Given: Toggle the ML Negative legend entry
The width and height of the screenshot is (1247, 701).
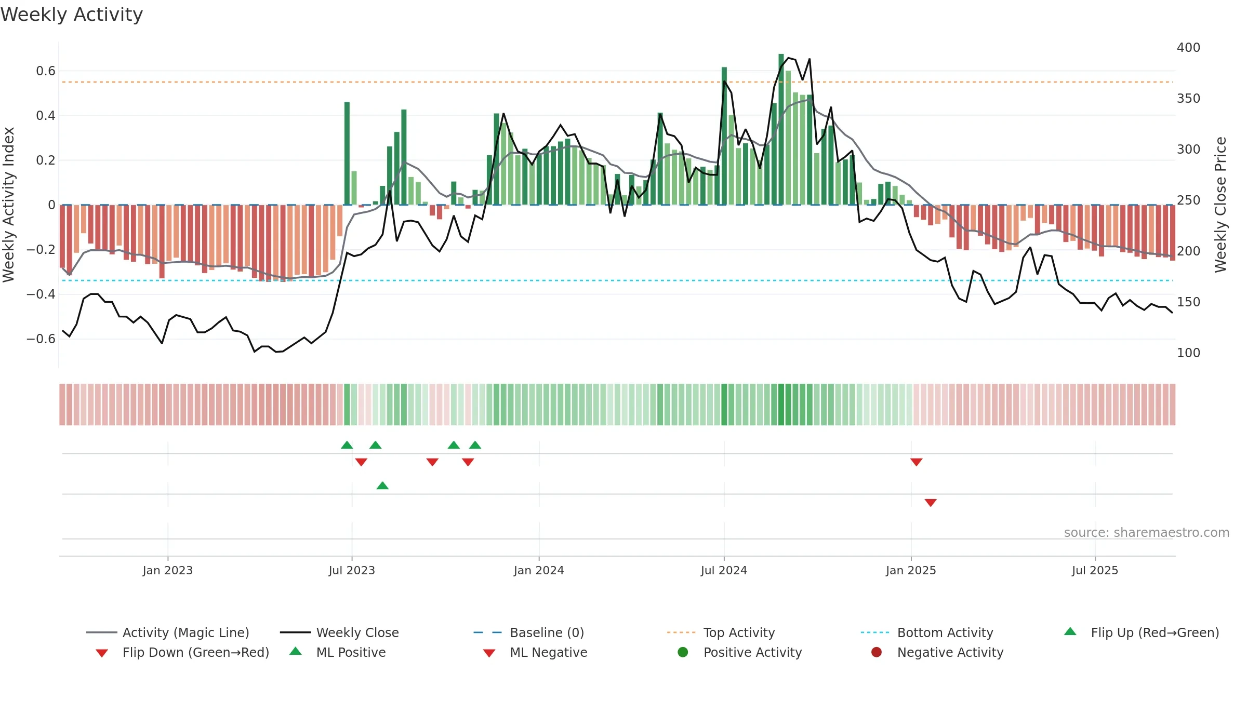Looking at the screenshot, I should pyautogui.click(x=535, y=652).
